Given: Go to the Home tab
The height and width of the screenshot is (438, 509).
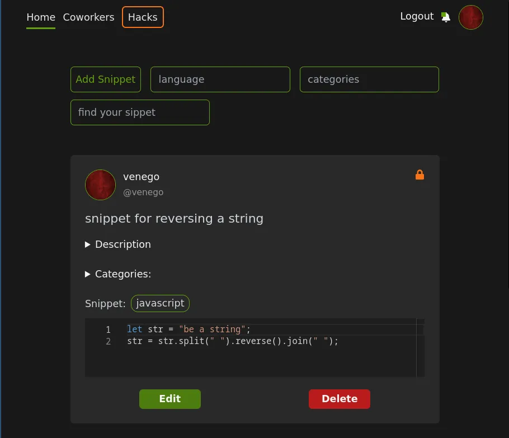Looking at the screenshot, I should tap(41, 17).
